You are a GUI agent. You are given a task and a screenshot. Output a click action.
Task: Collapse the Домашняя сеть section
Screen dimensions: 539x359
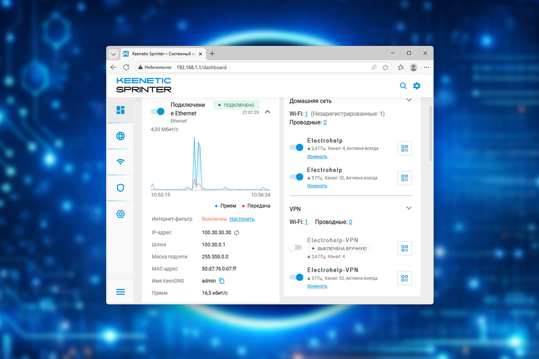click(409, 100)
